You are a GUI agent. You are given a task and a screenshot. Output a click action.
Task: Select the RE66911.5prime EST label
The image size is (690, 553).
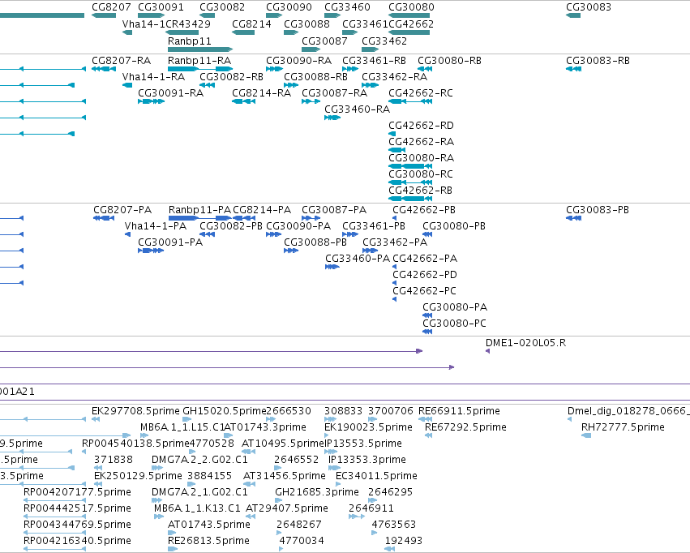click(x=459, y=410)
